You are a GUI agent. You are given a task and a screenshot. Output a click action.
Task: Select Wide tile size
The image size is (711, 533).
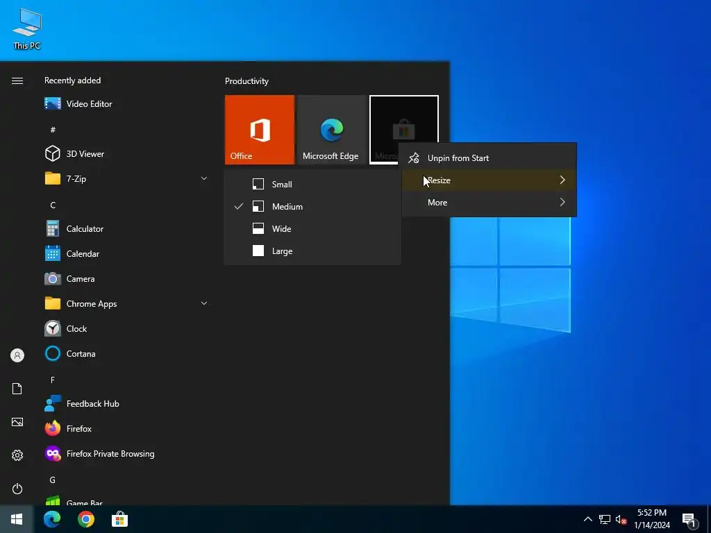(x=312, y=228)
